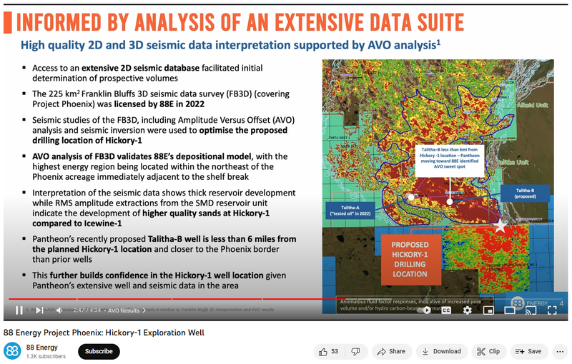The width and height of the screenshot is (572, 364).
Task: Toggle closed captions
Action: point(446,310)
